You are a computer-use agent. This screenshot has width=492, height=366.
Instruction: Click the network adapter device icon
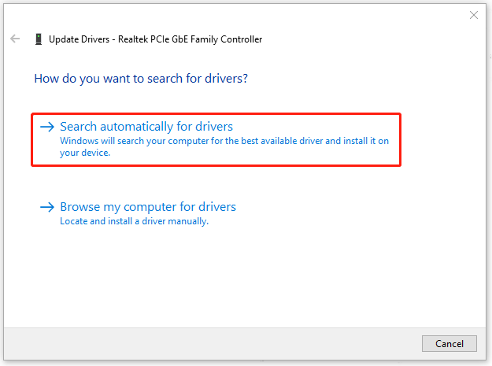tap(39, 39)
